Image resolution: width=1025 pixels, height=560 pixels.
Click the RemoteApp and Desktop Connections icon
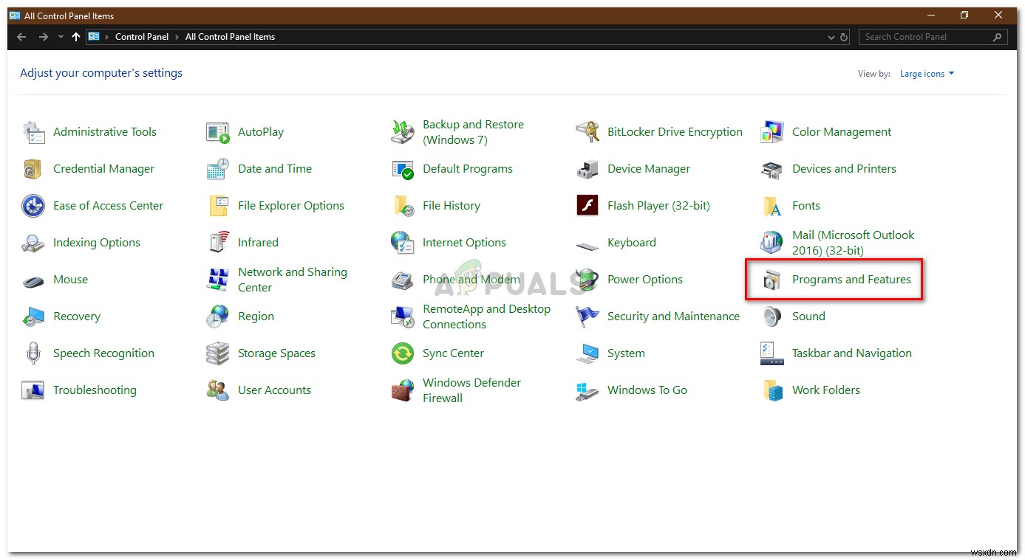403,317
